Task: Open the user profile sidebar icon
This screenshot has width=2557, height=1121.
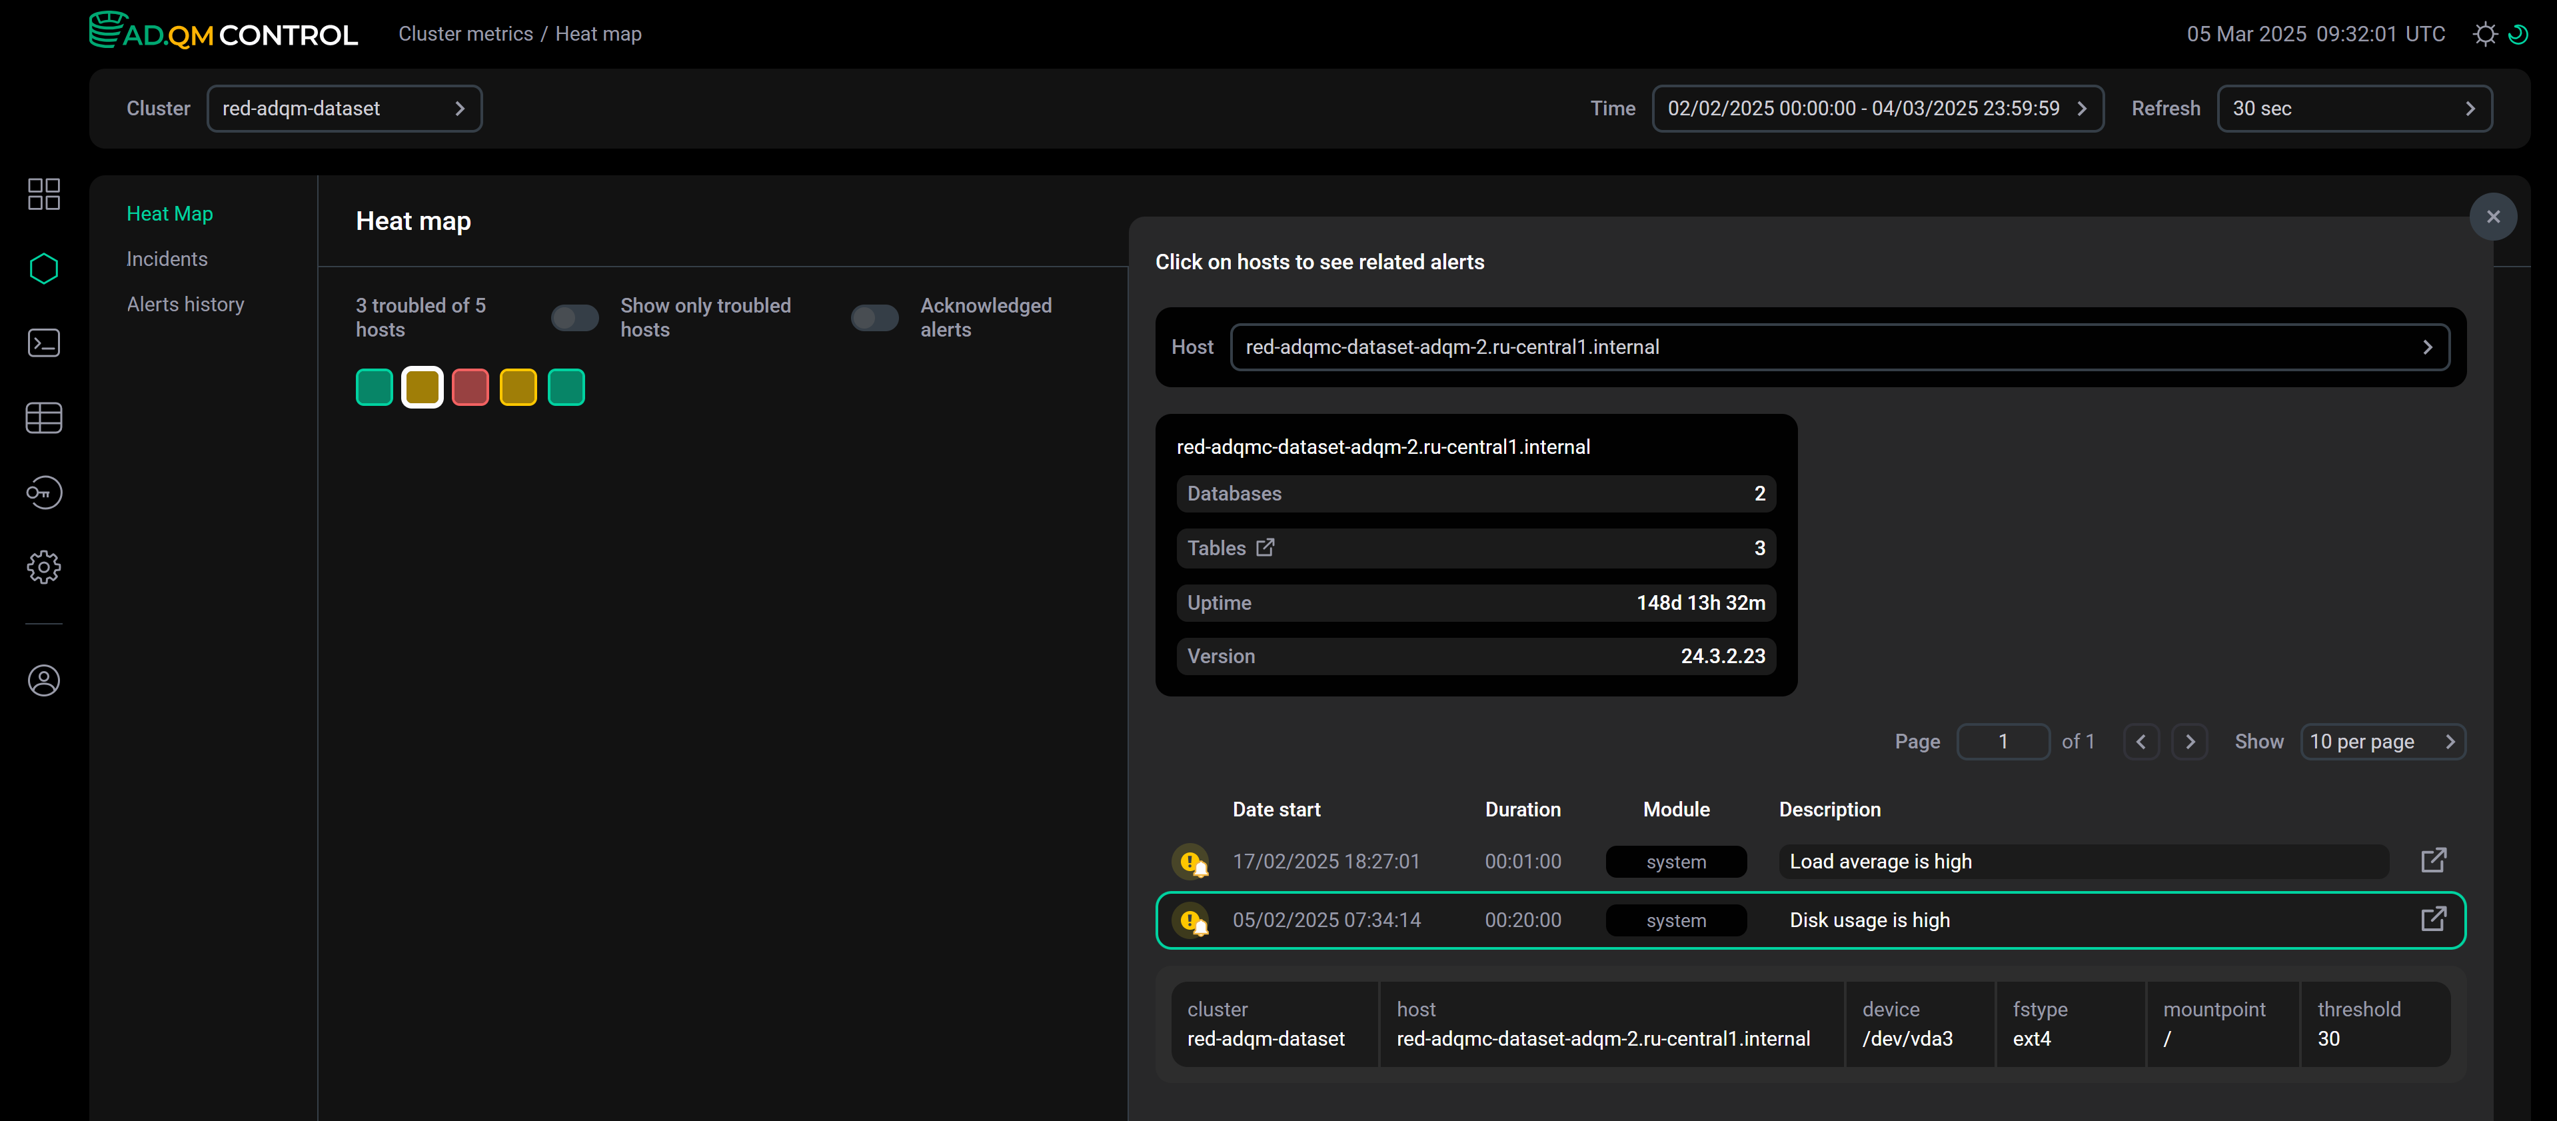Action: [44, 680]
